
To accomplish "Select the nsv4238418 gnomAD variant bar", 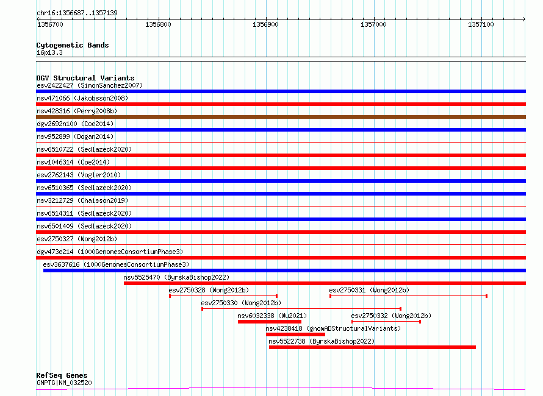I will pos(295,334).
